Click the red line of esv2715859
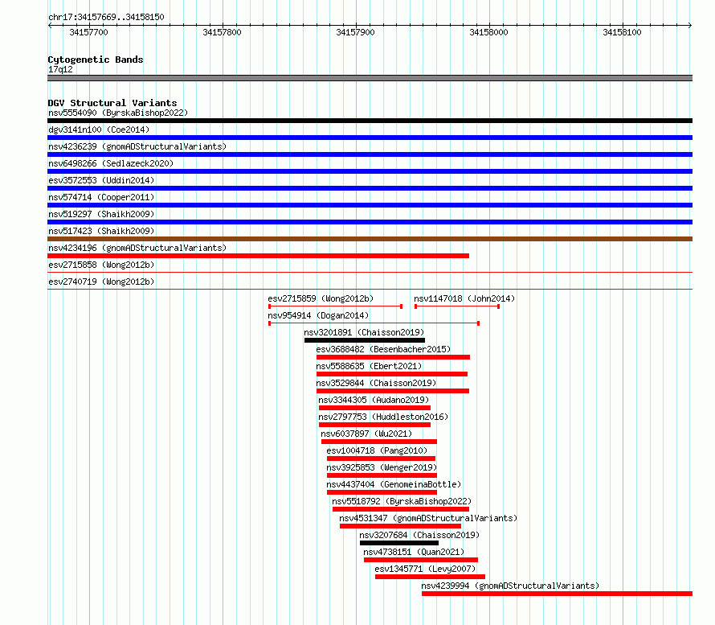The image size is (715, 625). point(335,306)
